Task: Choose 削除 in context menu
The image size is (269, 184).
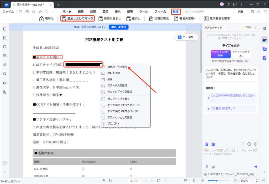Action: tap(125, 79)
